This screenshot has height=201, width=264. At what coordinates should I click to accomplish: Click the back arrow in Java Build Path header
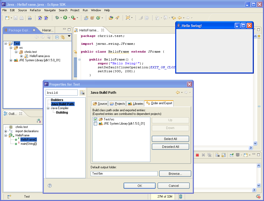pos(178,92)
